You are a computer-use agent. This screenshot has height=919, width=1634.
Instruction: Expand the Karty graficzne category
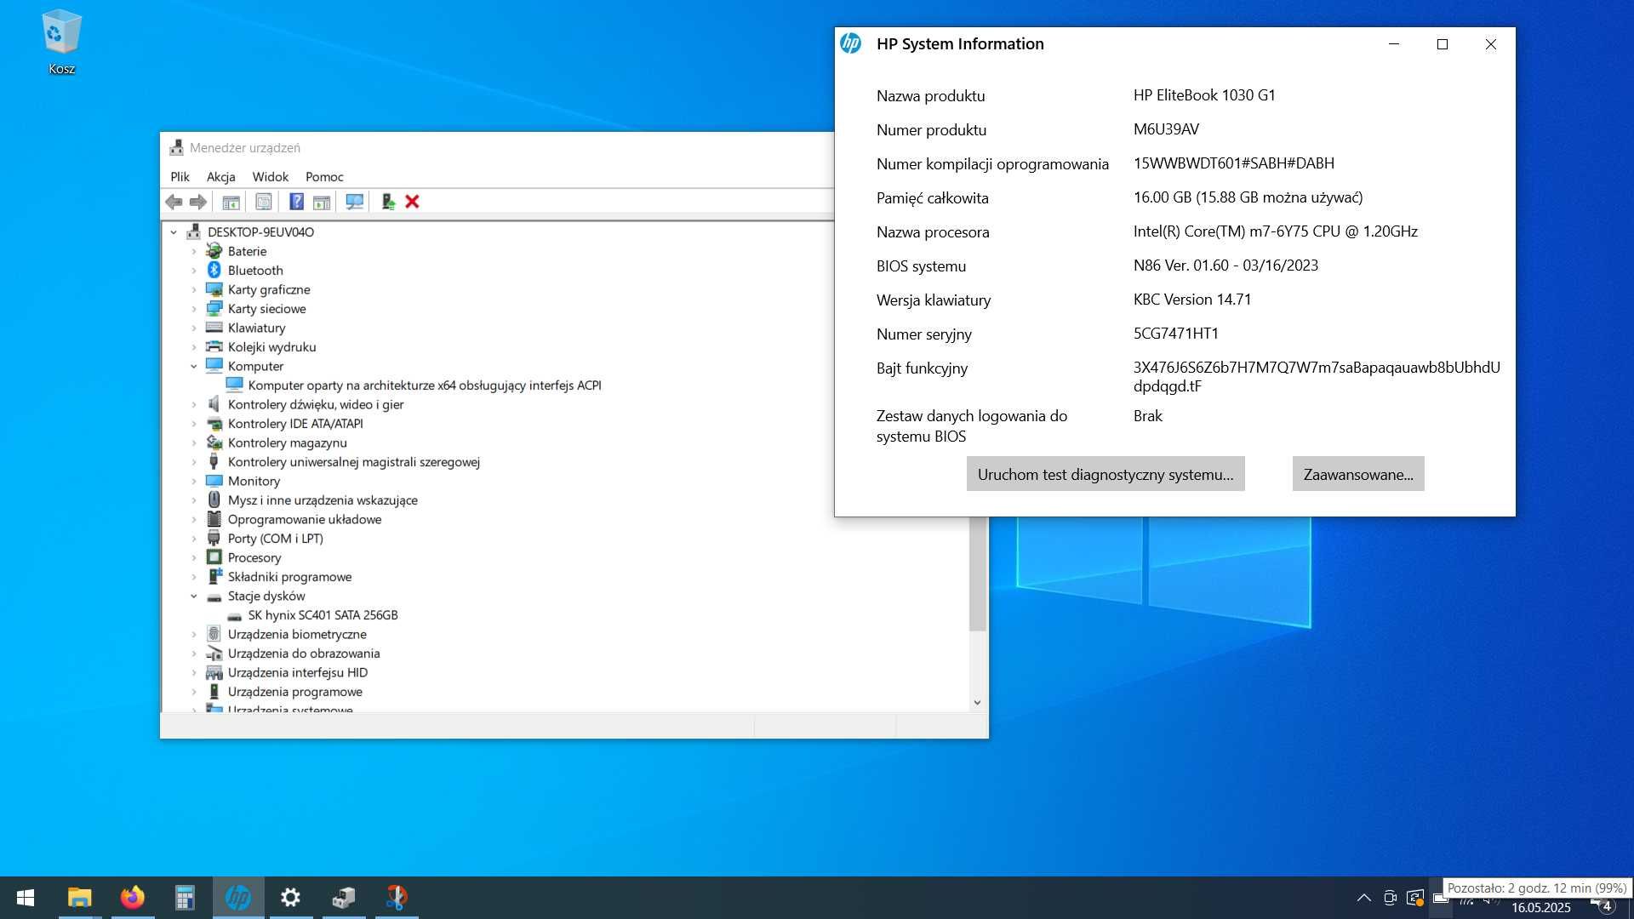tap(194, 290)
